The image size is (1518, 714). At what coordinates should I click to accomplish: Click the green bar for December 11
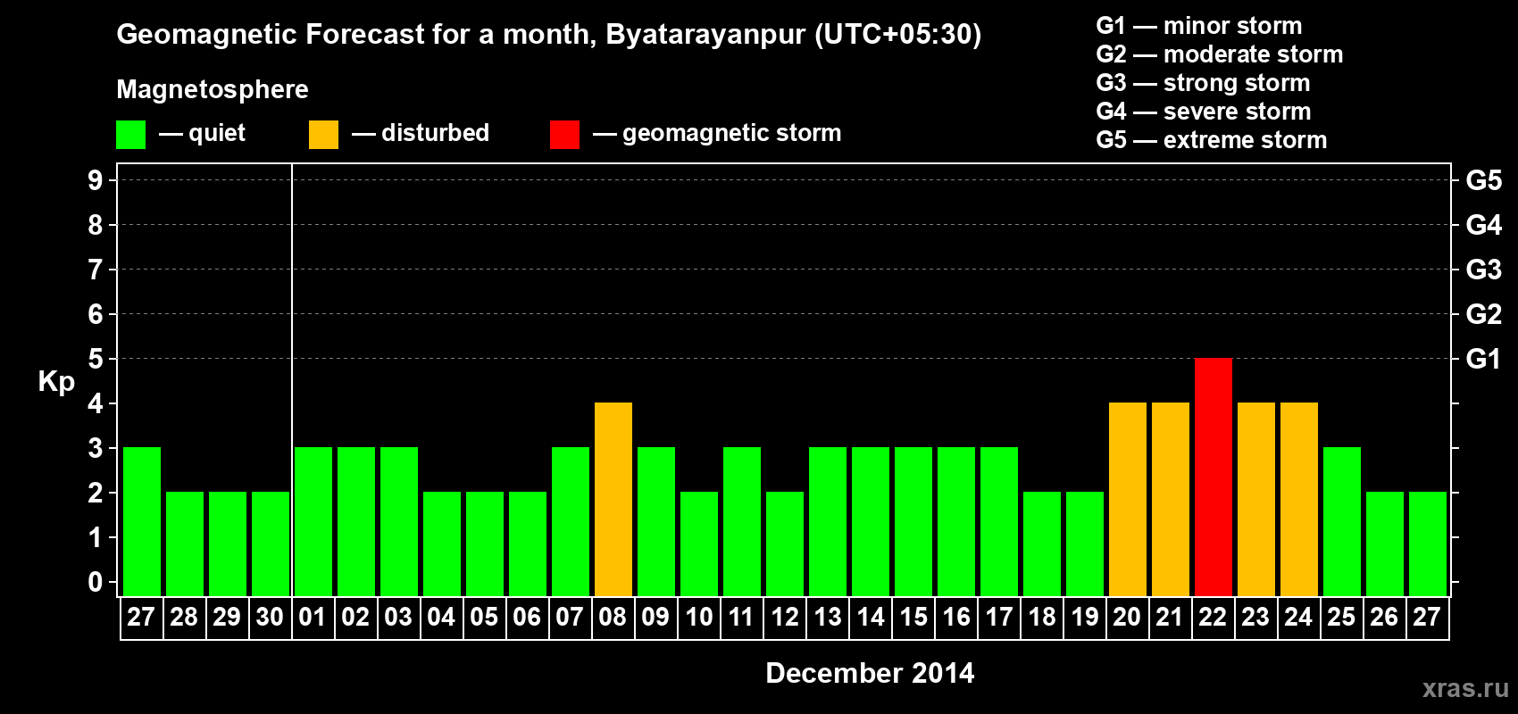point(742,521)
